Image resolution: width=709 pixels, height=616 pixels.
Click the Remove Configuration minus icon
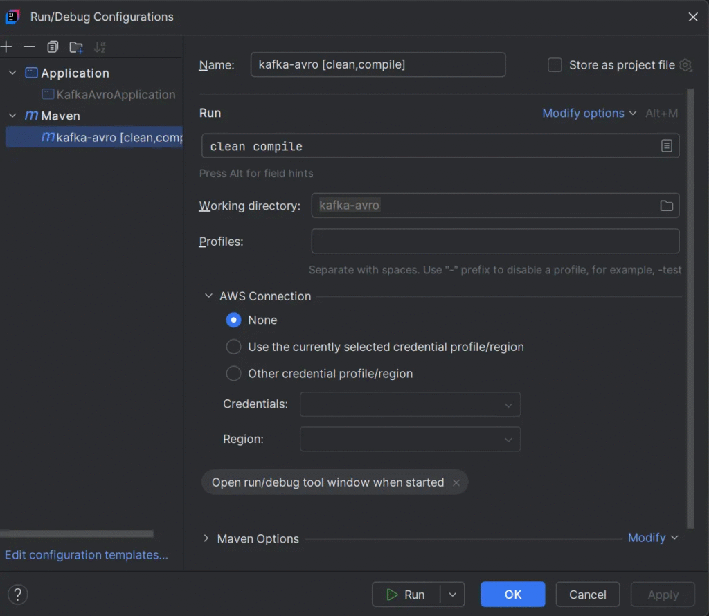tap(29, 47)
